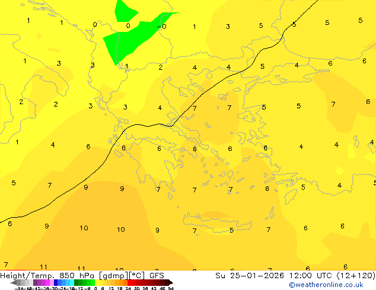Pick the bright red 24°C legend swatch
The image size is (376, 290).
point(129,282)
